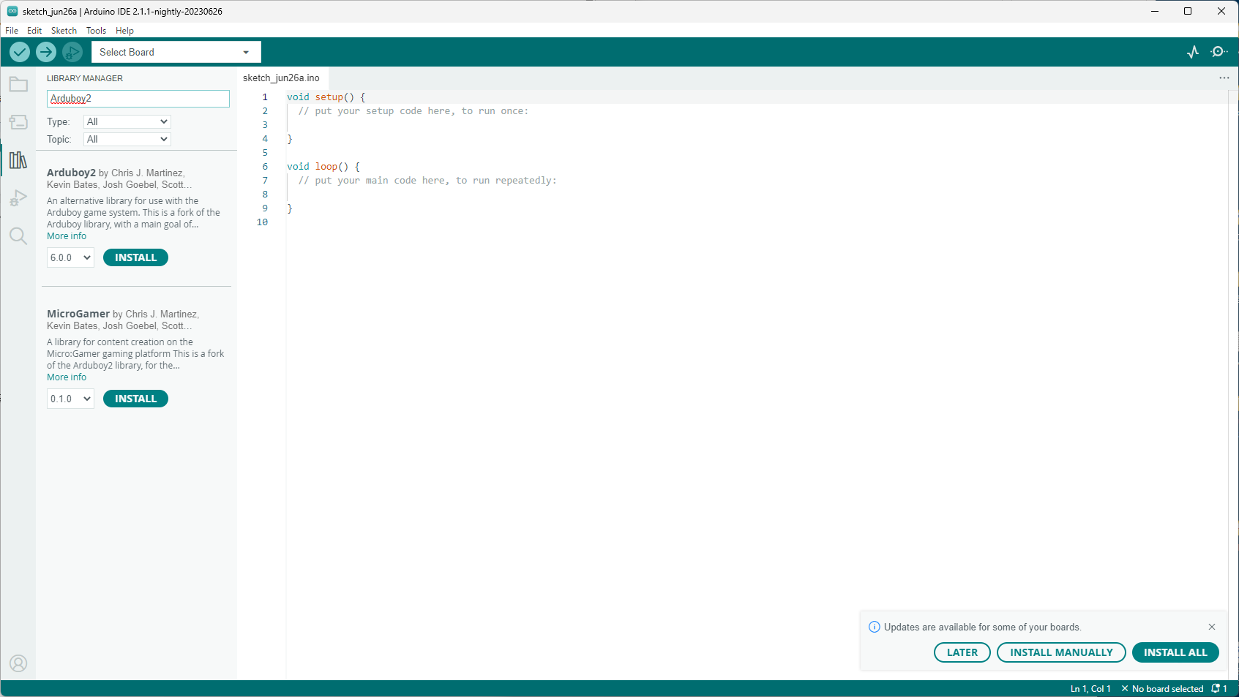Click the Verify sketch checkmark icon
The width and height of the screenshot is (1239, 697).
pyautogui.click(x=20, y=52)
